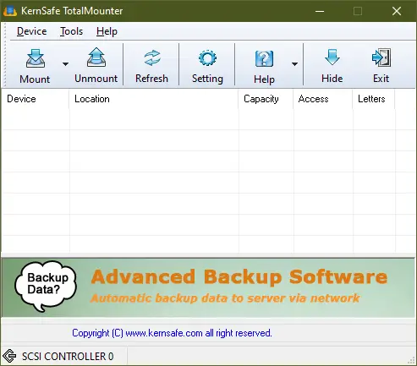Sort by the Capacity column header
This screenshot has width=417, height=366.
[266, 99]
